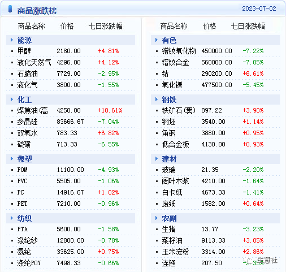
Task: Select commodity 玻璃
Action: click(168, 170)
